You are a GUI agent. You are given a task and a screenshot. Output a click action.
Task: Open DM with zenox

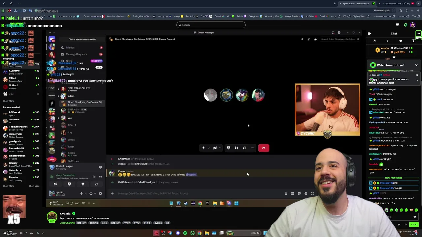point(82,140)
